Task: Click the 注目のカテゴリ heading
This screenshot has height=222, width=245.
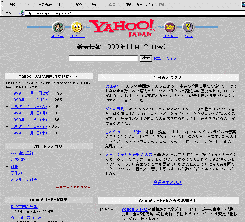Action: 48,146
